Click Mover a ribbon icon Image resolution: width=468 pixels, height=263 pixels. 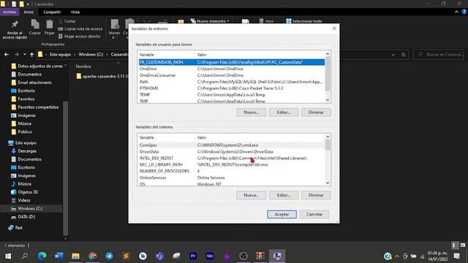point(114,29)
